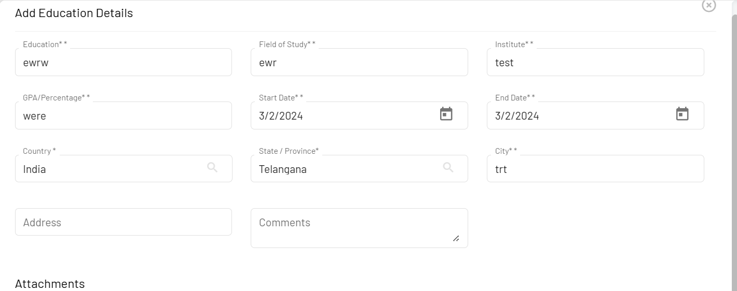
Task: Select the State field showing Telangana
Action: coord(343,169)
